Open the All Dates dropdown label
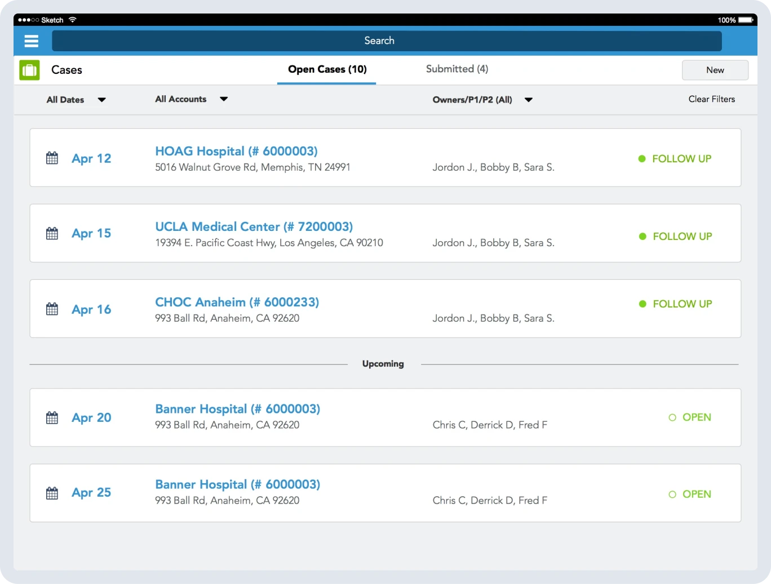This screenshot has height=584, width=771. 65,100
